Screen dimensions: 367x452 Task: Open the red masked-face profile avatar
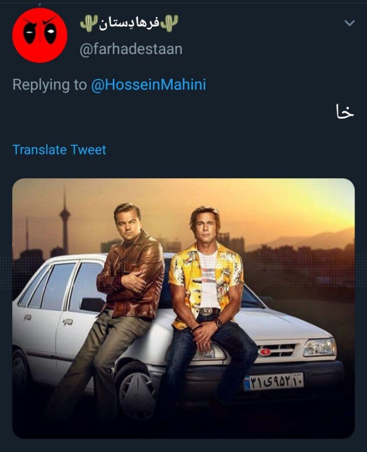[x=39, y=35]
